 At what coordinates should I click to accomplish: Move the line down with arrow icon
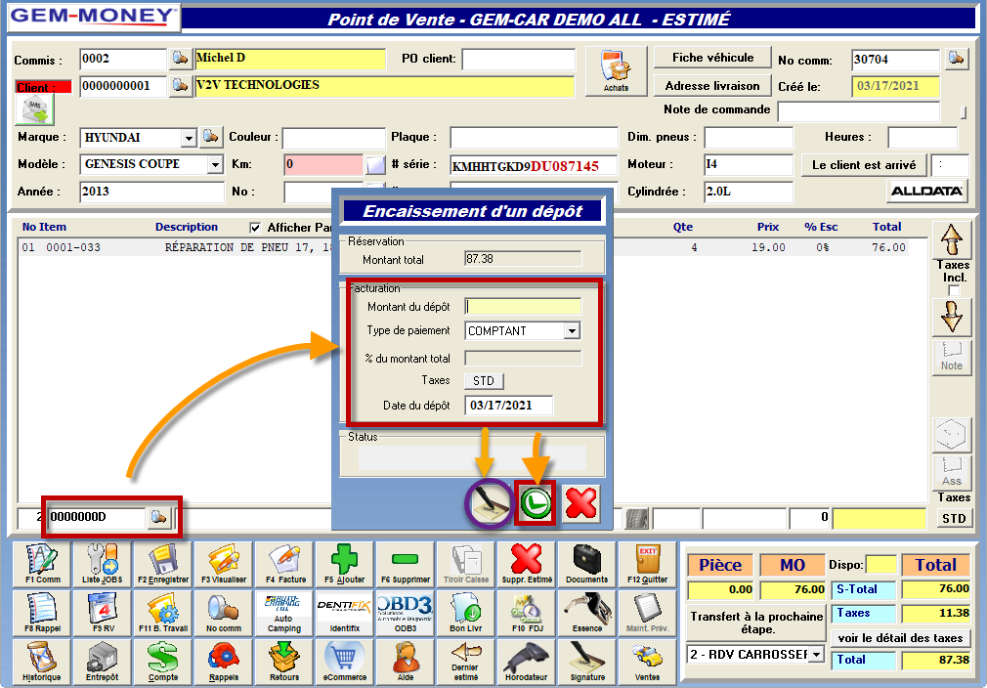pyautogui.click(x=952, y=317)
